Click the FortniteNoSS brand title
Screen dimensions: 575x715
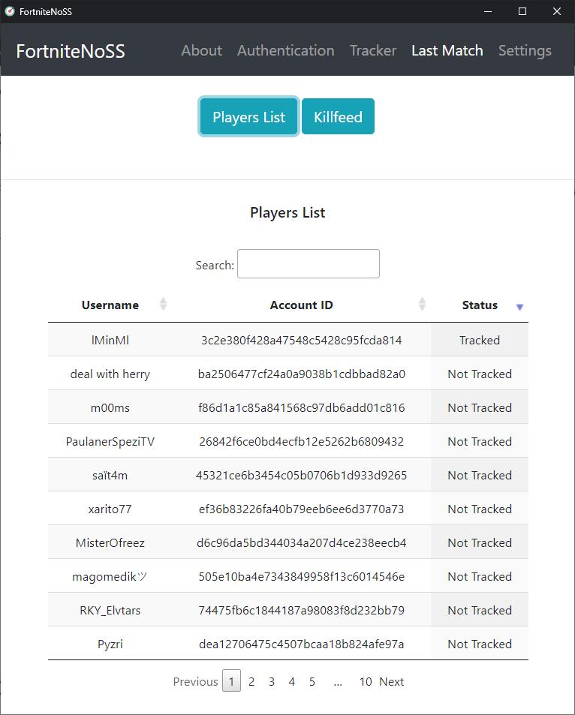pos(71,51)
